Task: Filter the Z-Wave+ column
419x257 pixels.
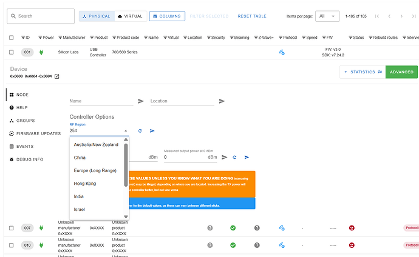Action: [x=256, y=38]
